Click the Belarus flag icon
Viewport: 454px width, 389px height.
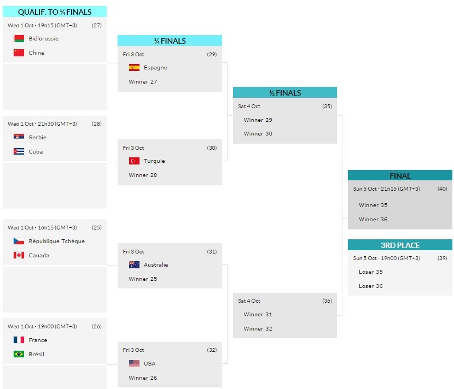click(19, 39)
